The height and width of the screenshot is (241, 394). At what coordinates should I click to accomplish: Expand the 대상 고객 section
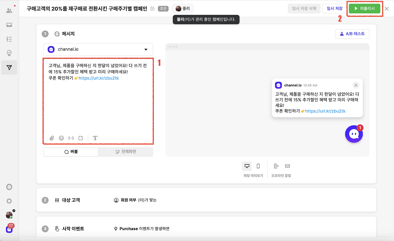pyautogui.click(x=206, y=200)
